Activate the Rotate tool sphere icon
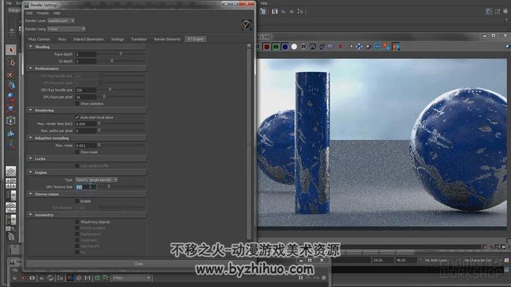The image size is (511, 287). (x=11, y=97)
